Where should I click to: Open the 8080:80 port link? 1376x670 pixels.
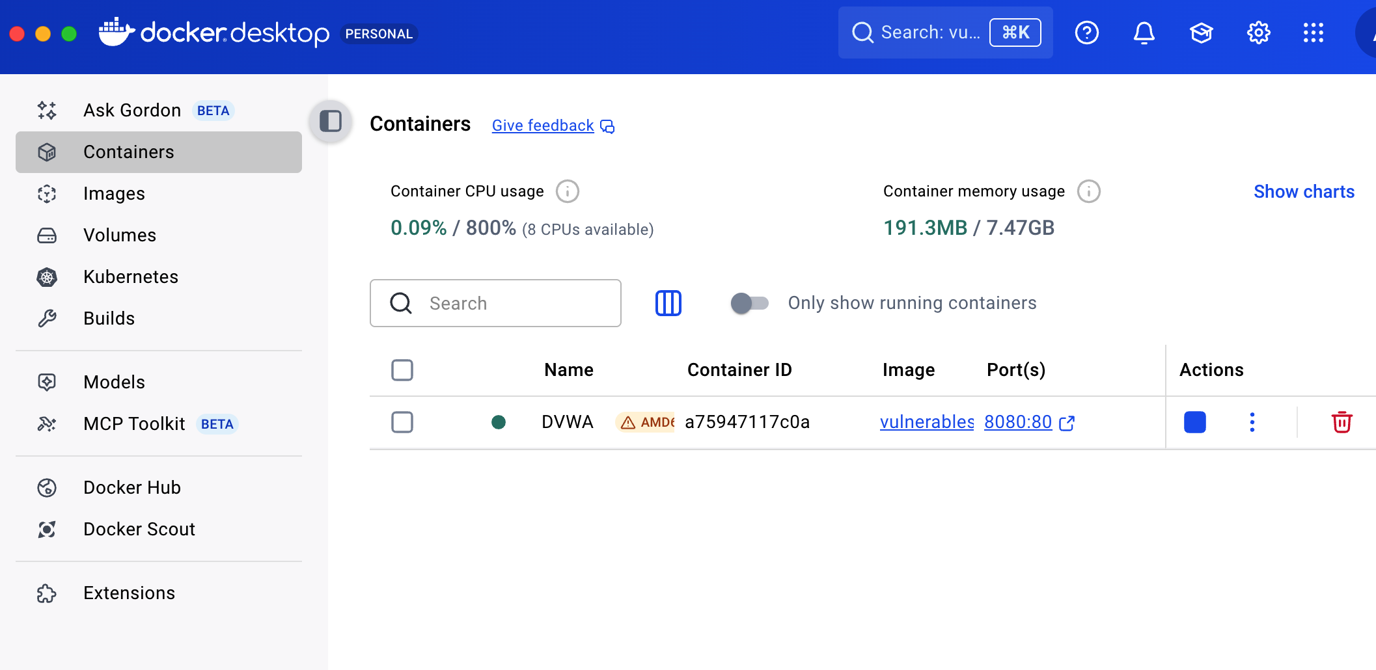(1018, 422)
